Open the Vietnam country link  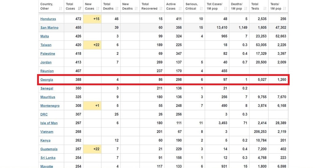click(x=47, y=132)
